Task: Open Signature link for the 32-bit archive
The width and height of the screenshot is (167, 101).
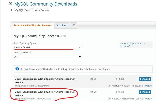Action: tap(148, 86)
